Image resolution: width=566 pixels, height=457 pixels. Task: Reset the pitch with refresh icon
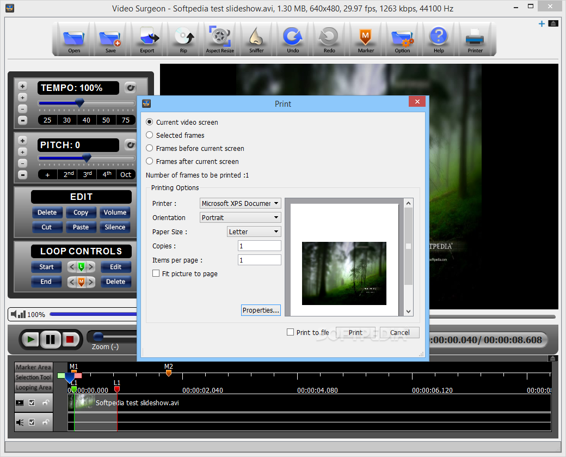click(130, 145)
